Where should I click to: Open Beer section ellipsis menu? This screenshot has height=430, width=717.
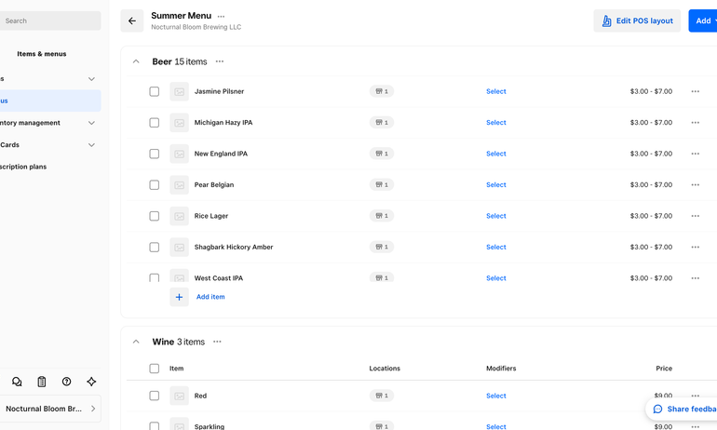220,61
